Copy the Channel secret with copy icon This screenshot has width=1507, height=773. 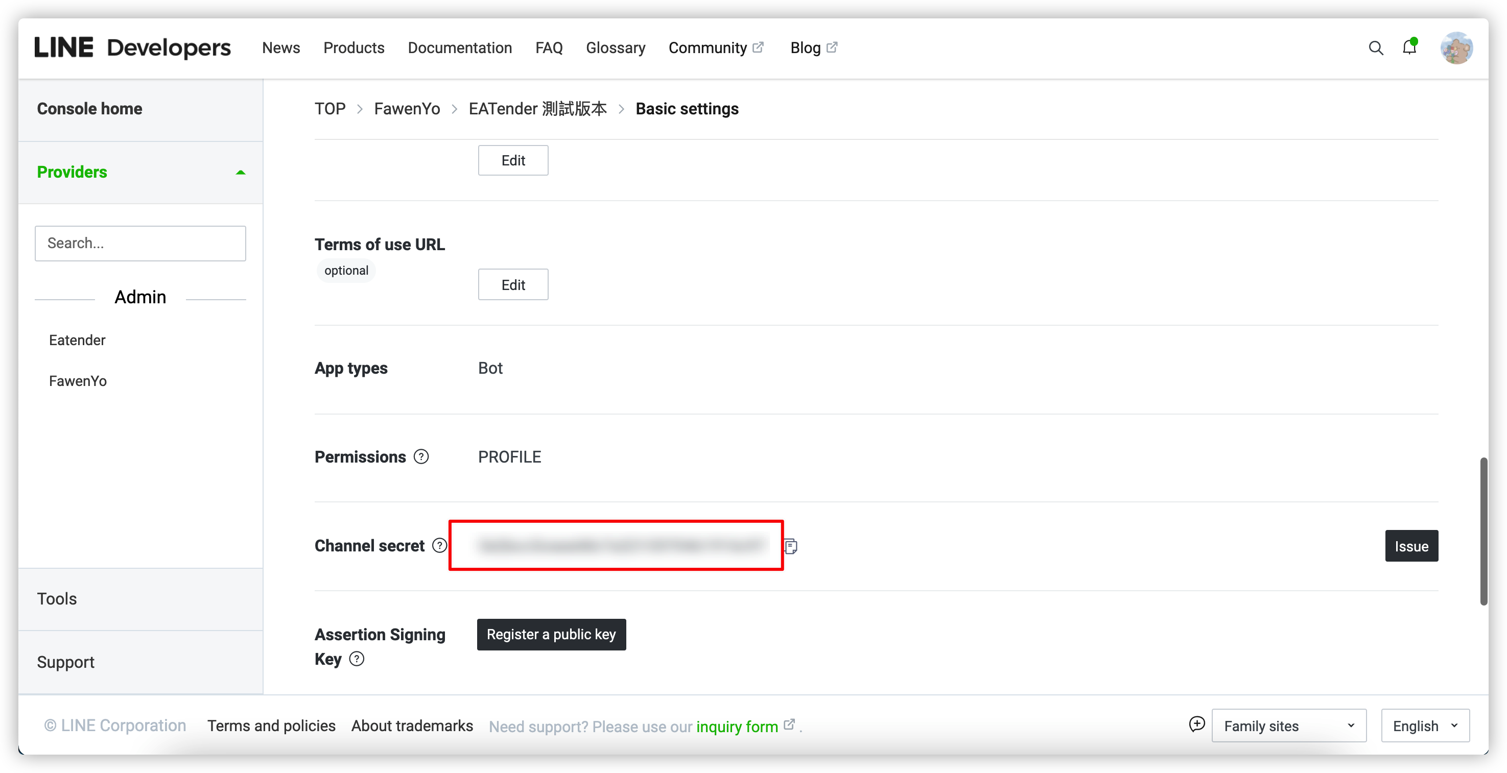pos(790,546)
